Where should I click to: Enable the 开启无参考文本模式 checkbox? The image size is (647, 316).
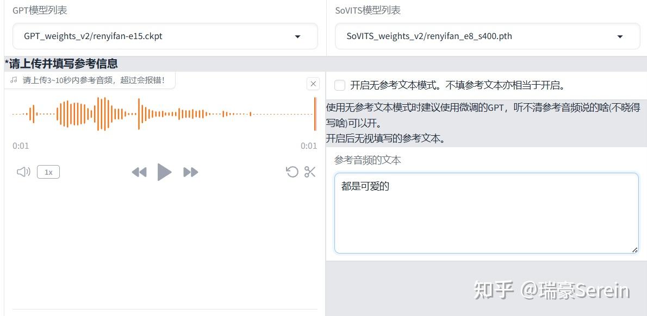[340, 85]
